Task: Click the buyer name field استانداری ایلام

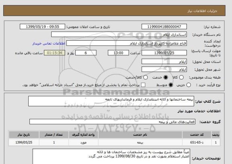Action: (x=119, y=35)
